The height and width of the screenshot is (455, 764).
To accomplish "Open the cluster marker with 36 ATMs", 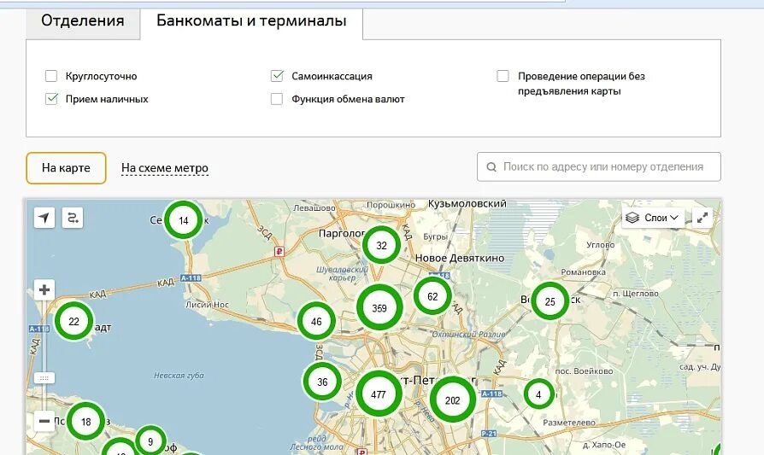I will point(322,382).
